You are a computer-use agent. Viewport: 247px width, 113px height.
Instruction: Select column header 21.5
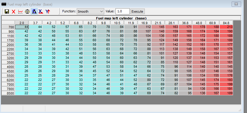[158, 23]
